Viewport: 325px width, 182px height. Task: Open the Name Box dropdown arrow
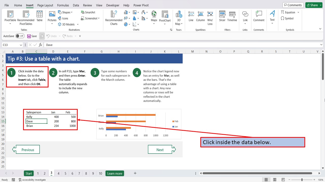[x=21, y=45]
